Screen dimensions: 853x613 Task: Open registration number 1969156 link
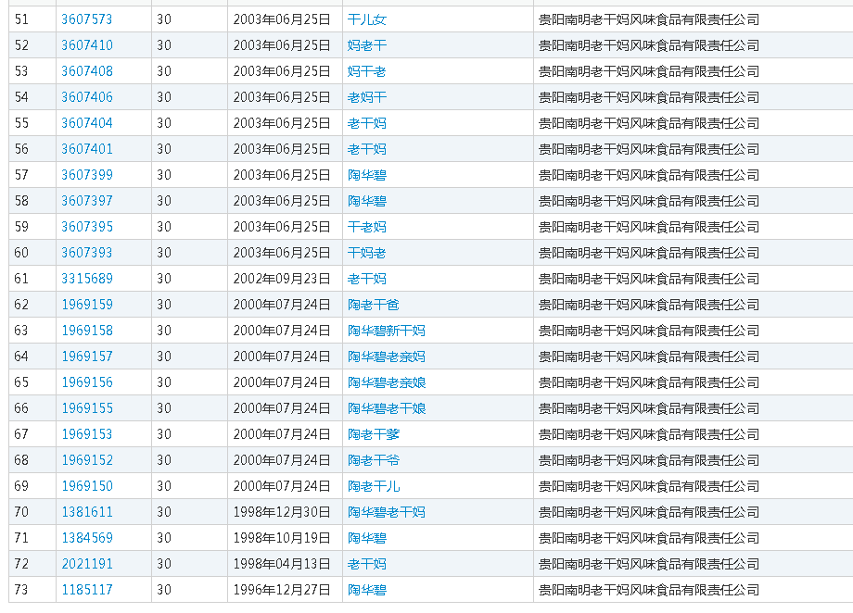tap(87, 382)
